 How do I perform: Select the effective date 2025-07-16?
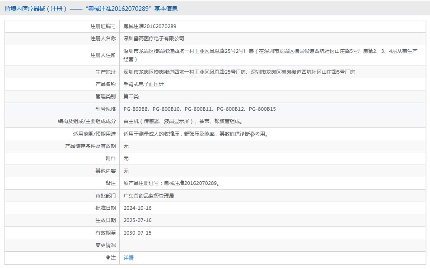click(x=138, y=220)
